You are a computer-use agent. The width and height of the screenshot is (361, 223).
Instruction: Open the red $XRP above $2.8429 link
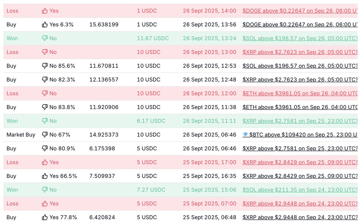click(300, 162)
